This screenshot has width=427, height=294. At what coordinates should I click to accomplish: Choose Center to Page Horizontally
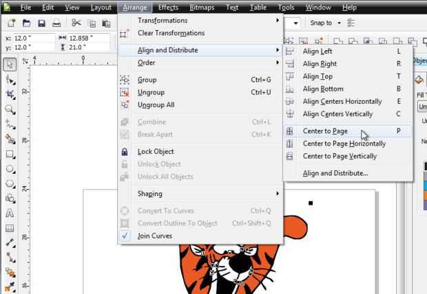tap(348, 144)
